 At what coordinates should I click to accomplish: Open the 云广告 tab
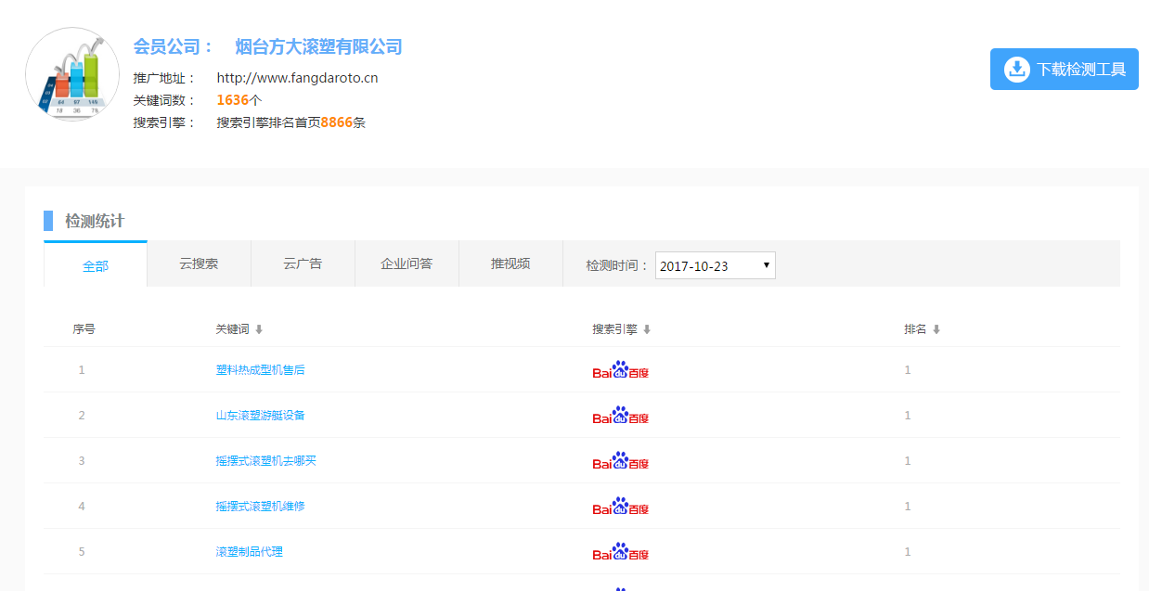303,263
